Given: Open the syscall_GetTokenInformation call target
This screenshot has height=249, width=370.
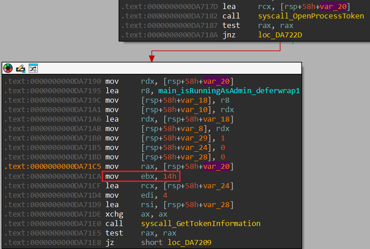Looking at the screenshot, I should coord(201,223).
